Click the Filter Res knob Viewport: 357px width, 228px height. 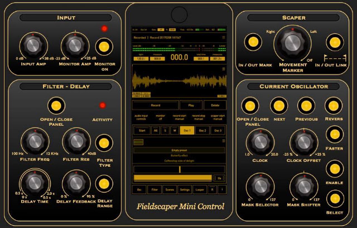tap(77, 142)
